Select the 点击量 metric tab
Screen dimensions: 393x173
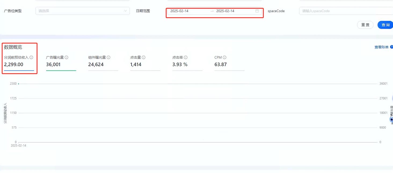point(145,63)
